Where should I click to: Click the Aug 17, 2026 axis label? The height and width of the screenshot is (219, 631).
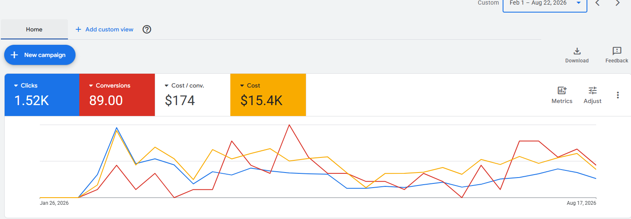tap(581, 203)
